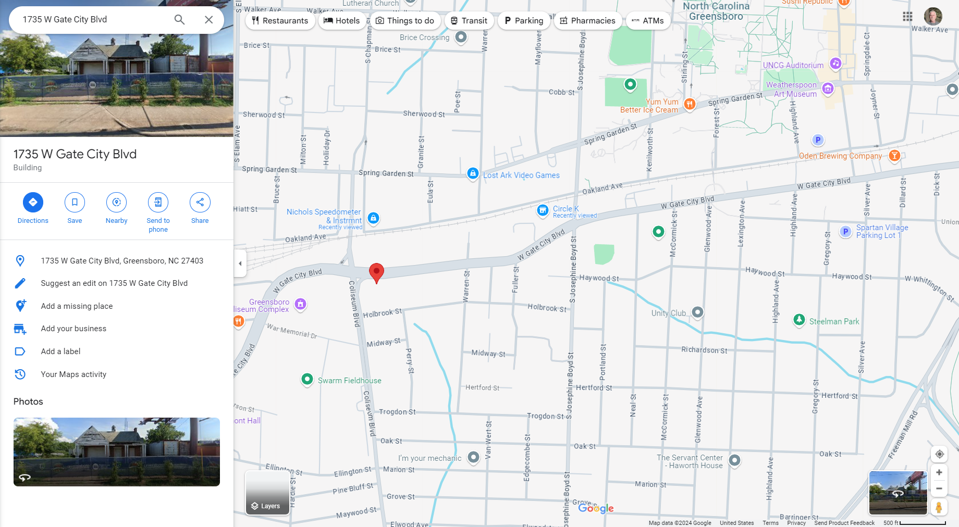This screenshot has width=959, height=527.
Task: Click United States in map footer
Action: click(x=736, y=523)
